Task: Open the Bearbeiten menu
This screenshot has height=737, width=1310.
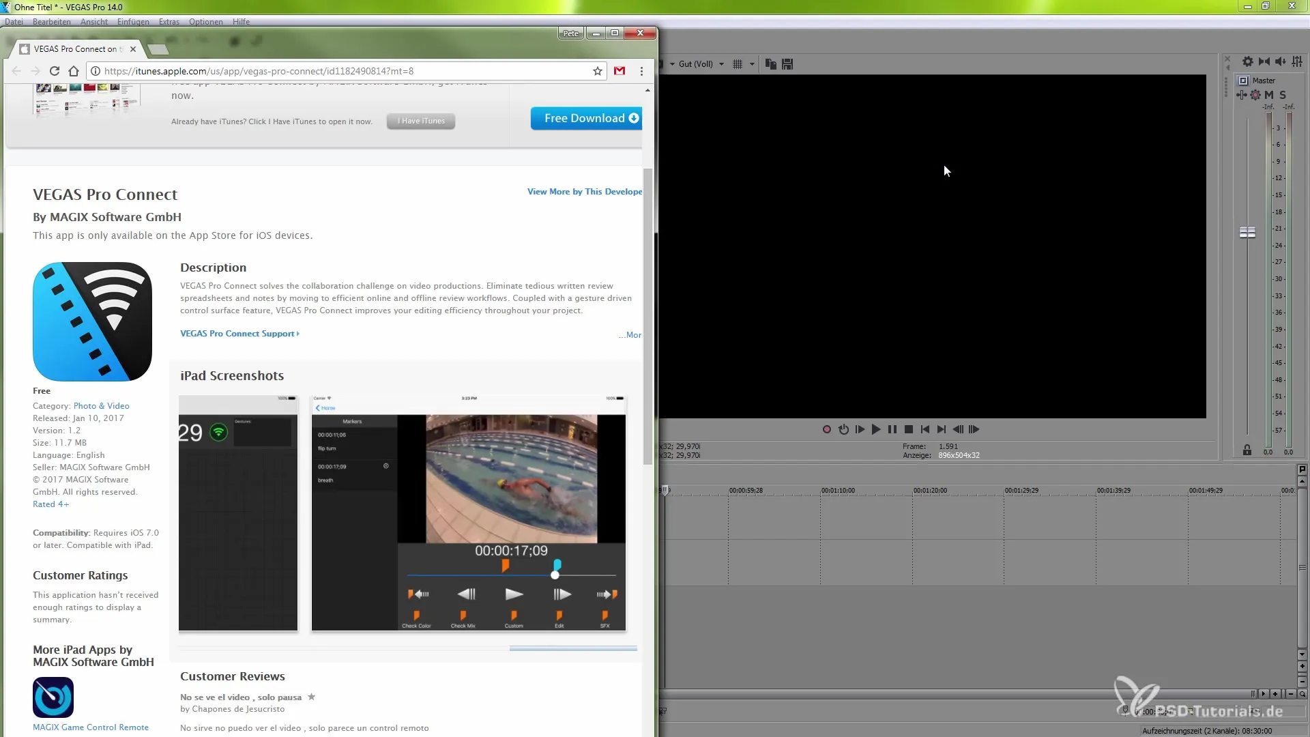Action: pyautogui.click(x=52, y=22)
